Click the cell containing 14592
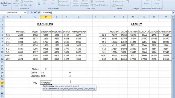Screen dimensions: 175x98 coord(124,49)
